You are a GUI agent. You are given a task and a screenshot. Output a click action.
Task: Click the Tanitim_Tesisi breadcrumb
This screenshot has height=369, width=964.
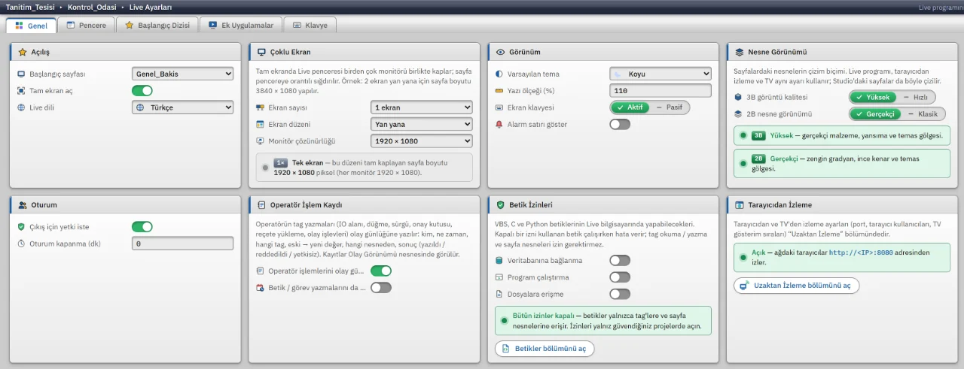coord(30,7)
